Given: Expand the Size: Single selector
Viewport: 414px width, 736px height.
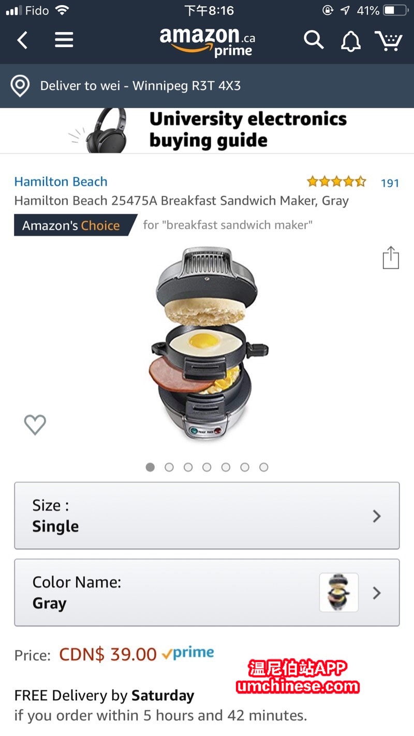Looking at the screenshot, I should click(x=207, y=516).
